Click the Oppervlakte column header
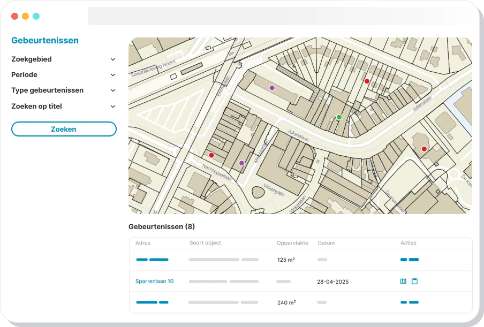The image size is (484, 327). (292, 242)
